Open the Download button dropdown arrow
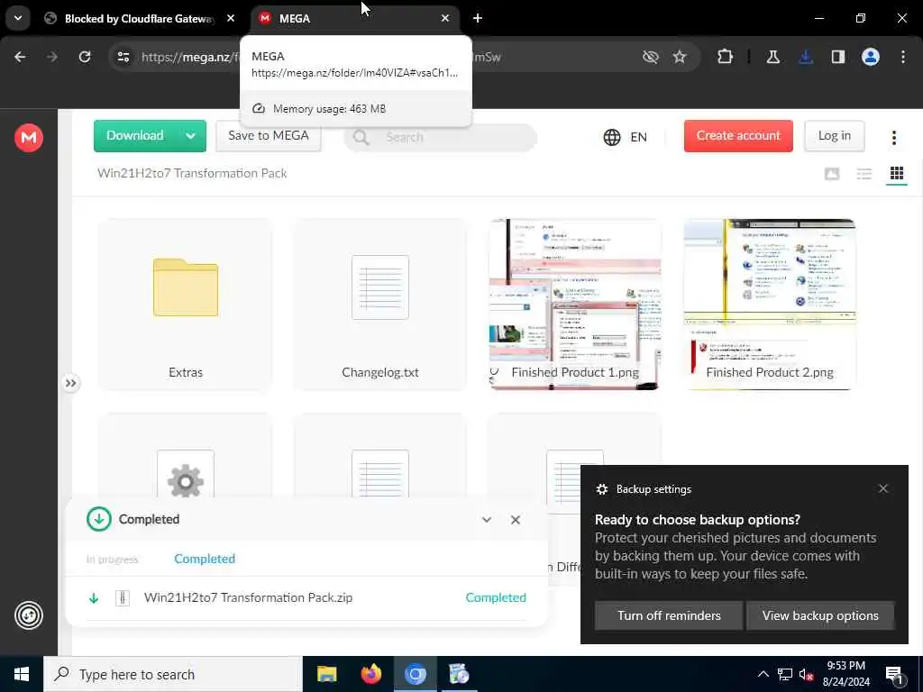 click(x=191, y=136)
